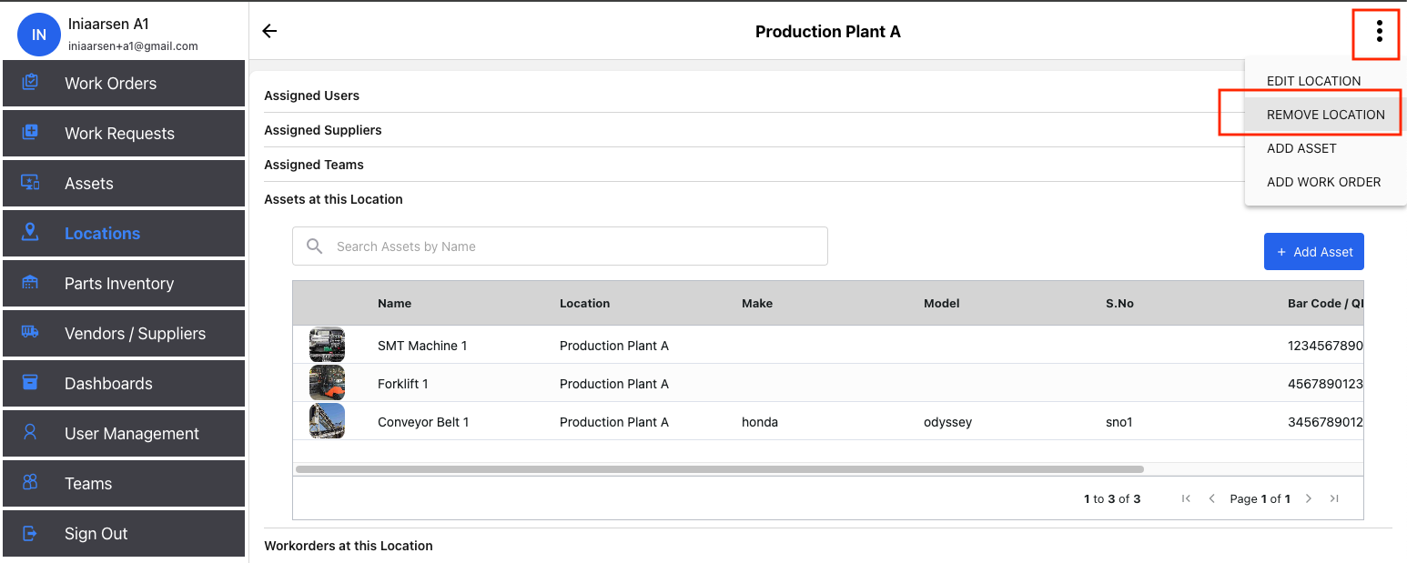Select Remove Location from the menu
The image size is (1407, 563).
pyautogui.click(x=1325, y=115)
